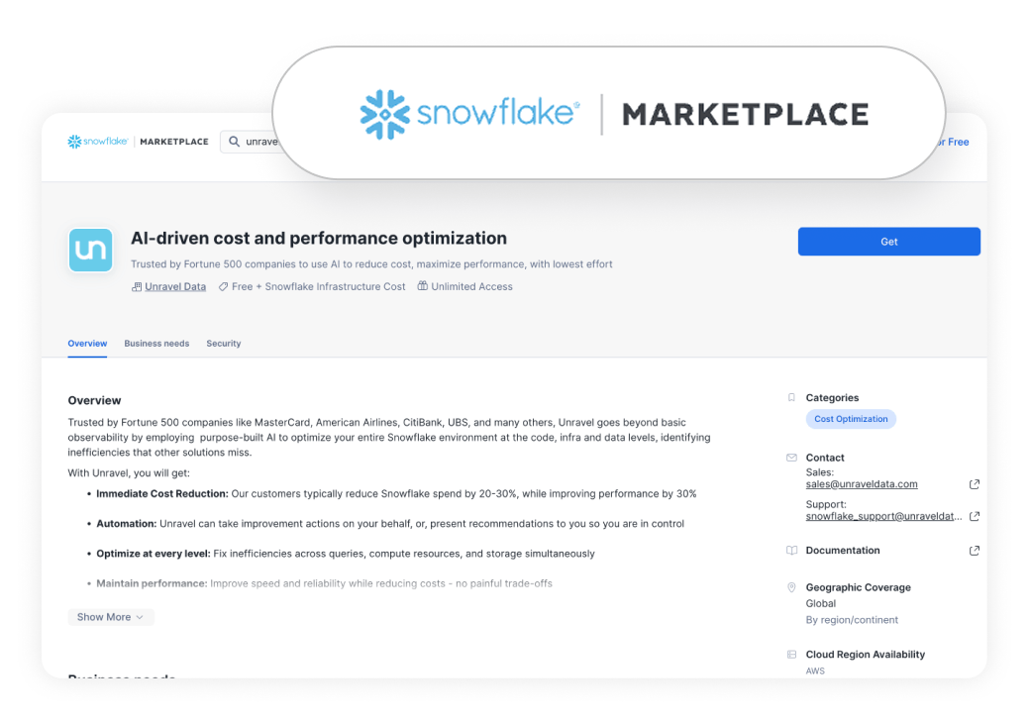Click the Unlimited Access gift icon

422,286
